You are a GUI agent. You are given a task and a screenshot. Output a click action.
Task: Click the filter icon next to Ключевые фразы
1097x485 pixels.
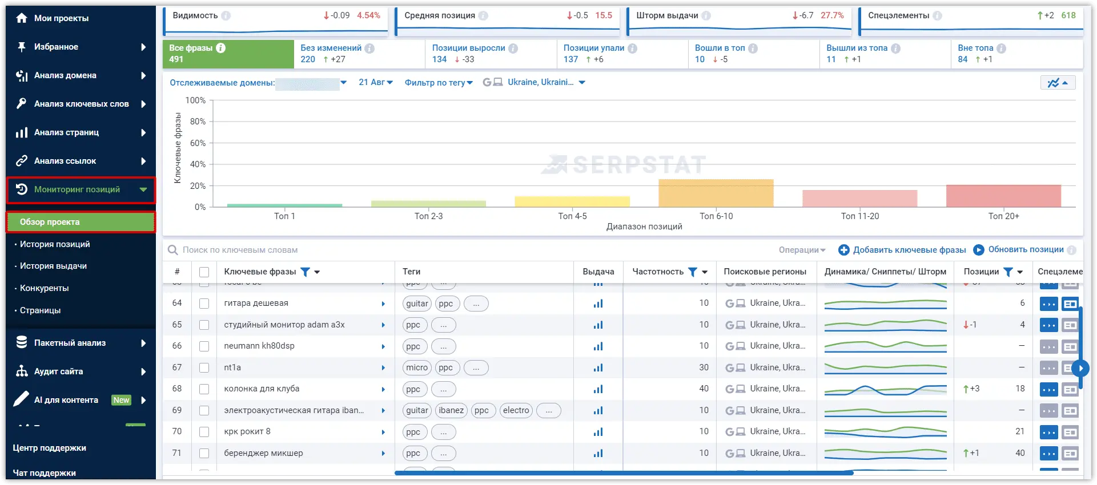305,272
